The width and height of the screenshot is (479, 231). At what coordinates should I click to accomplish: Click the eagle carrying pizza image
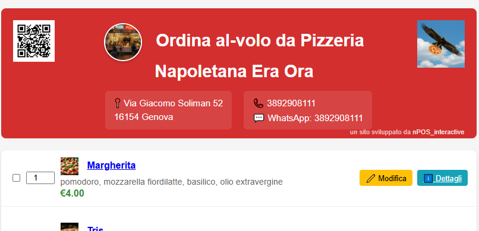(x=441, y=44)
